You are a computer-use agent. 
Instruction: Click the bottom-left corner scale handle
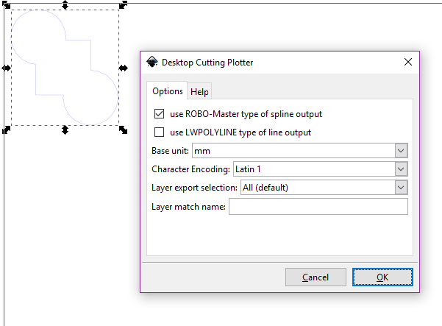[x=6, y=130]
